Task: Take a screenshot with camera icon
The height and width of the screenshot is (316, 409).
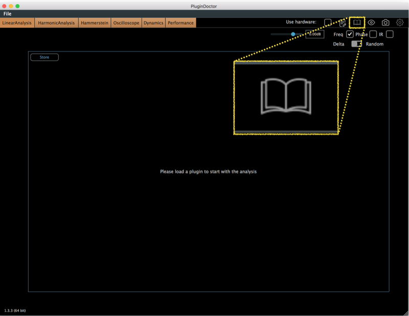Action: point(385,22)
